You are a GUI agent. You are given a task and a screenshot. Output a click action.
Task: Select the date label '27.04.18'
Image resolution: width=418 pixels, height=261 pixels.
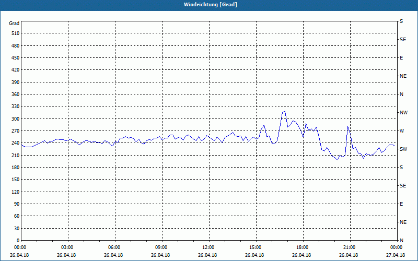tap(396, 255)
